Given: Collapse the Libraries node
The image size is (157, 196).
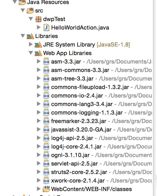Looking at the screenshot, I should click(x=23, y=36).
